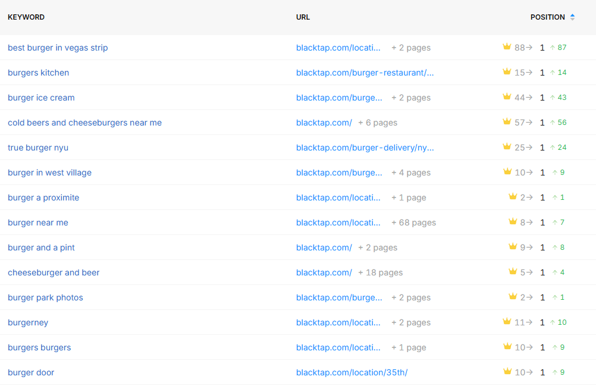596x392 pixels.
Task: Click the crown icon in 'burgers burgers' row
Action: 507,346
